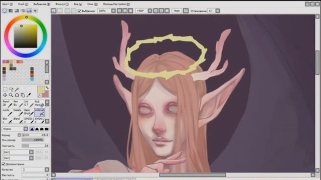Select the hardest flat brush edge shape
The width and height of the screenshot is (321, 180).
pos(47,129)
